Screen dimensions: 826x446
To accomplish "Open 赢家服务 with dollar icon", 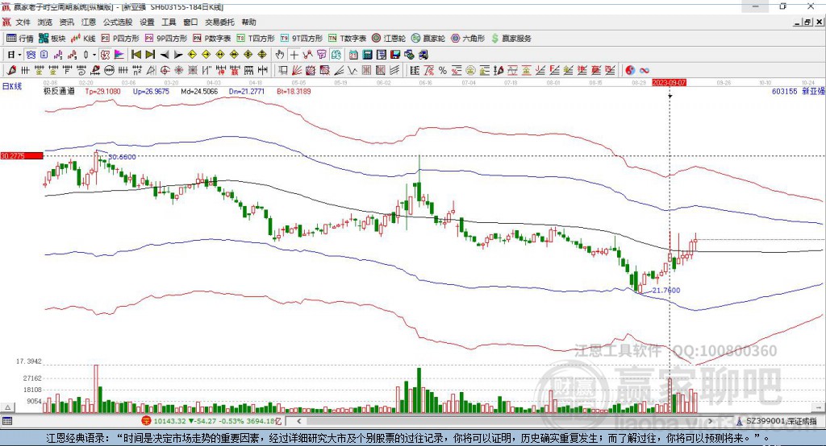I will point(511,39).
